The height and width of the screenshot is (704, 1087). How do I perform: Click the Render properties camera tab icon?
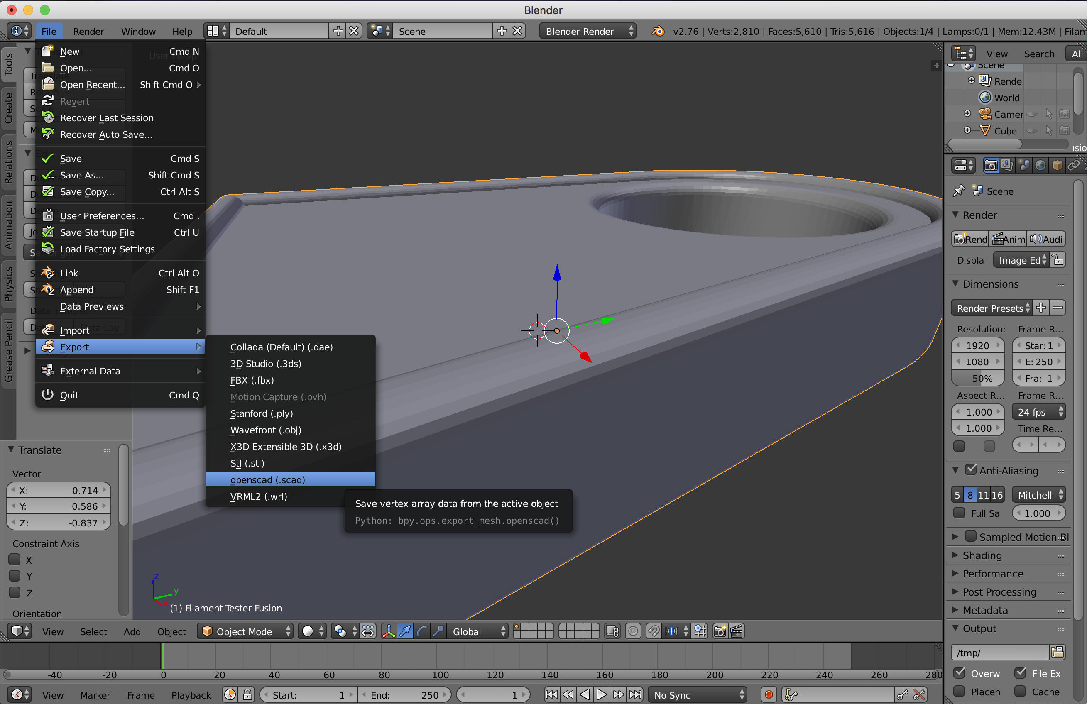(x=990, y=165)
